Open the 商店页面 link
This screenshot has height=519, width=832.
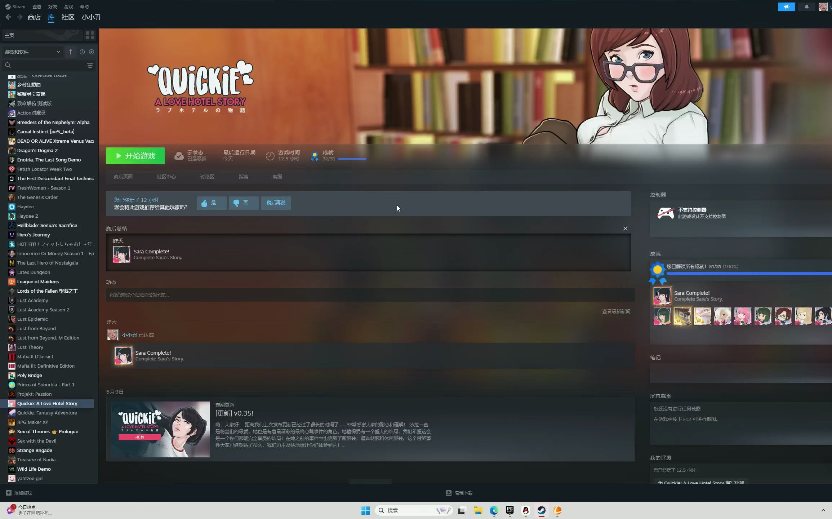point(123,177)
